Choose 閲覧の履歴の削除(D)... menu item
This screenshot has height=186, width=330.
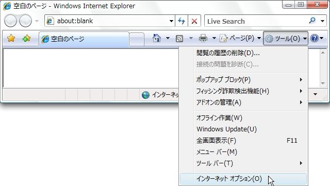tap(244, 53)
